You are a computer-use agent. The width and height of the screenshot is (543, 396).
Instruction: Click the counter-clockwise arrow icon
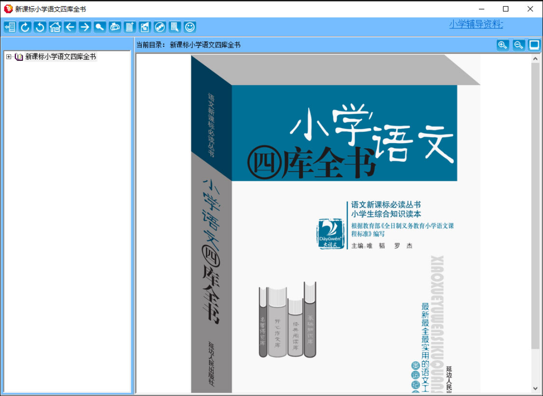pos(40,27)
